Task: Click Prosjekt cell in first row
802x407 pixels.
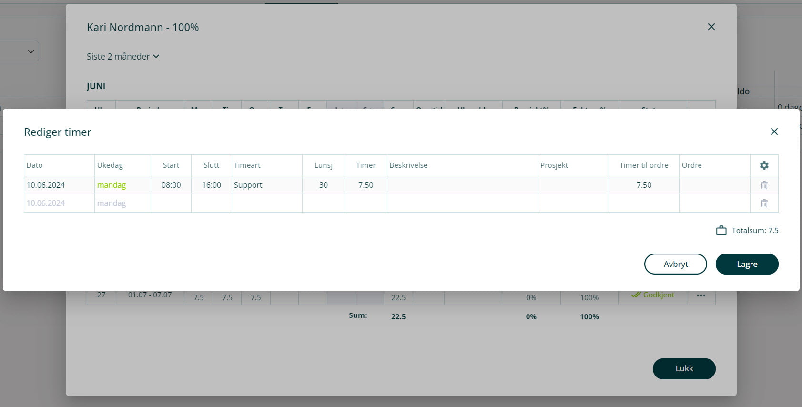Action: 573,185
